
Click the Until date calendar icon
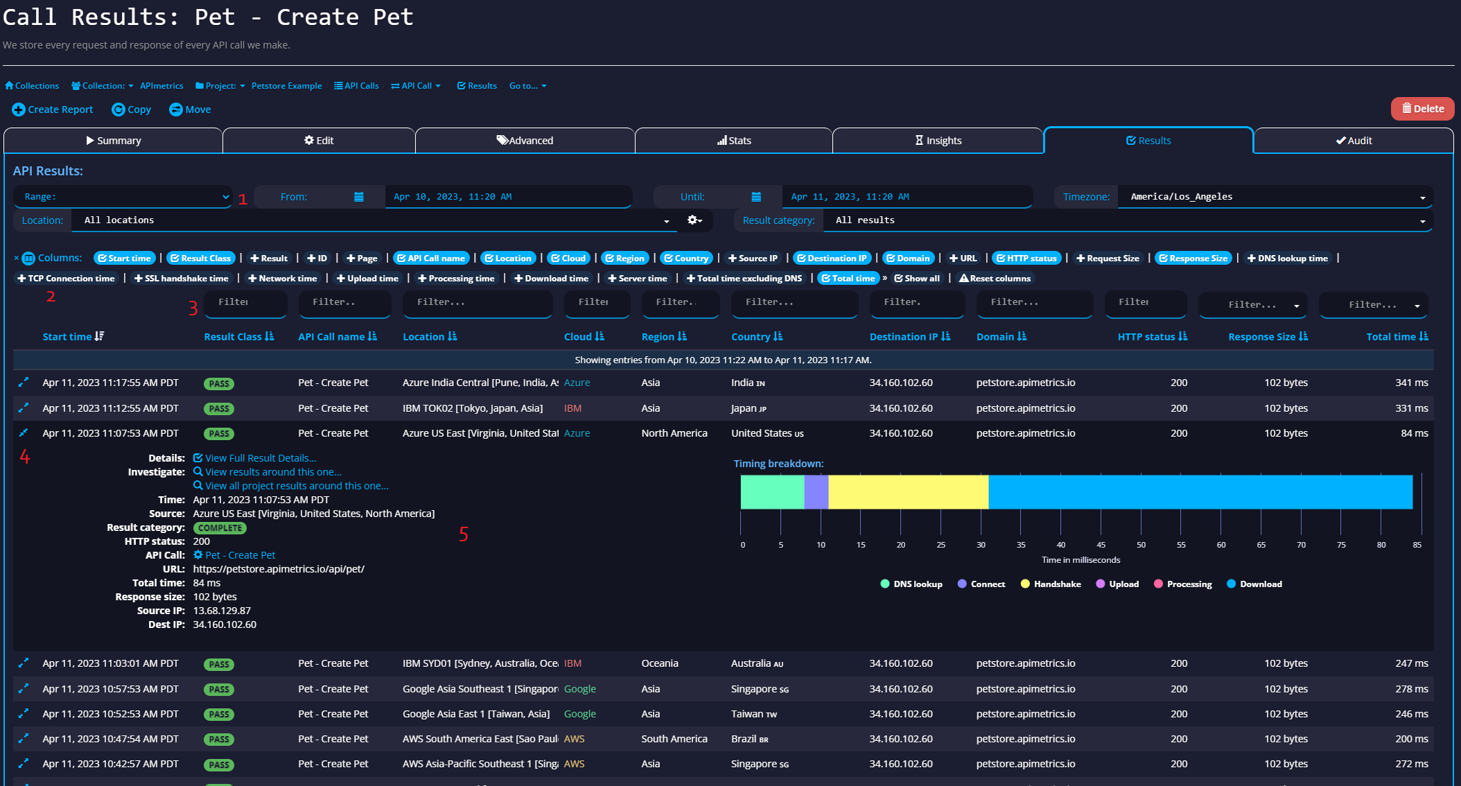tap(756, 197)
